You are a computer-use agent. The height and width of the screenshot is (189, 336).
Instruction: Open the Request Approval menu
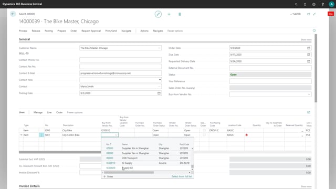coord(91,31)
